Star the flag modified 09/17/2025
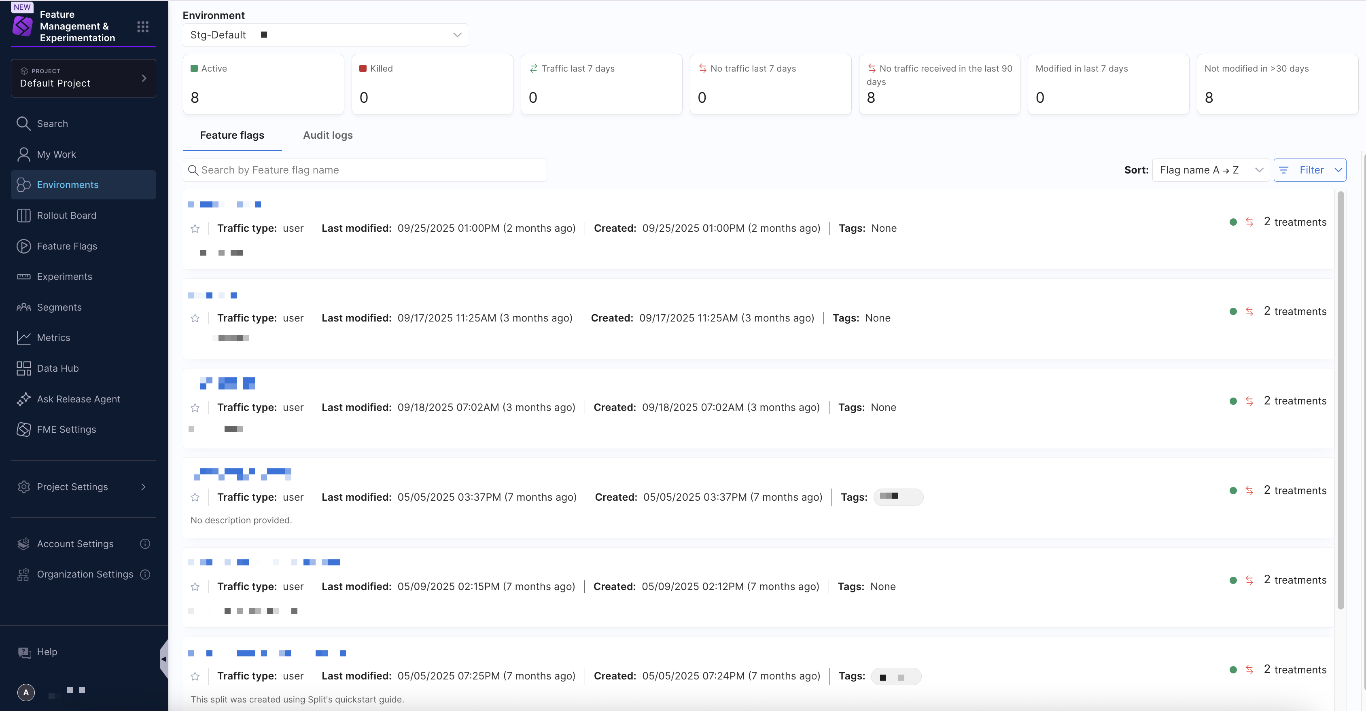 tap(195, 318)
